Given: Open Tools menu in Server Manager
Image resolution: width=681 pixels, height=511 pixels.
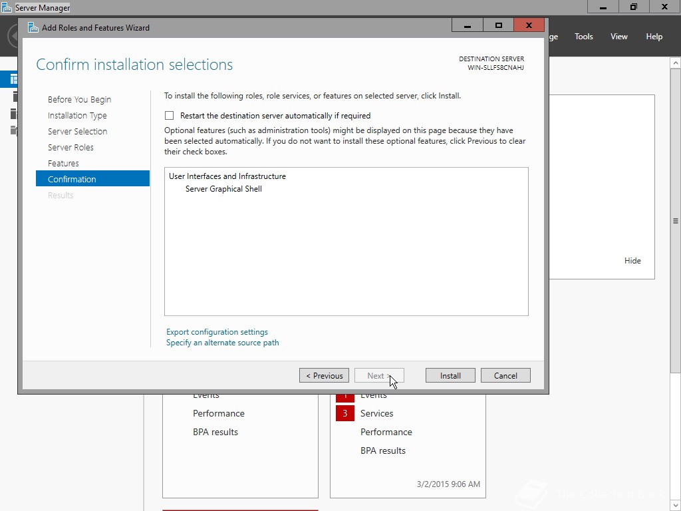Looking at the screenshot, I should click(584, 37).
